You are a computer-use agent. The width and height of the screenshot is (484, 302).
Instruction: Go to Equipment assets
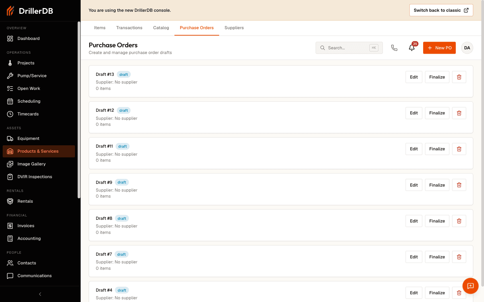39,139
